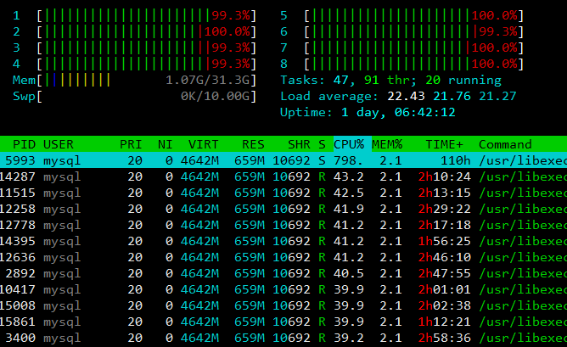567x347 pixels.
Task: Sort by the CPU% column header
Action: pyautogui.click(x=349, y=144)
